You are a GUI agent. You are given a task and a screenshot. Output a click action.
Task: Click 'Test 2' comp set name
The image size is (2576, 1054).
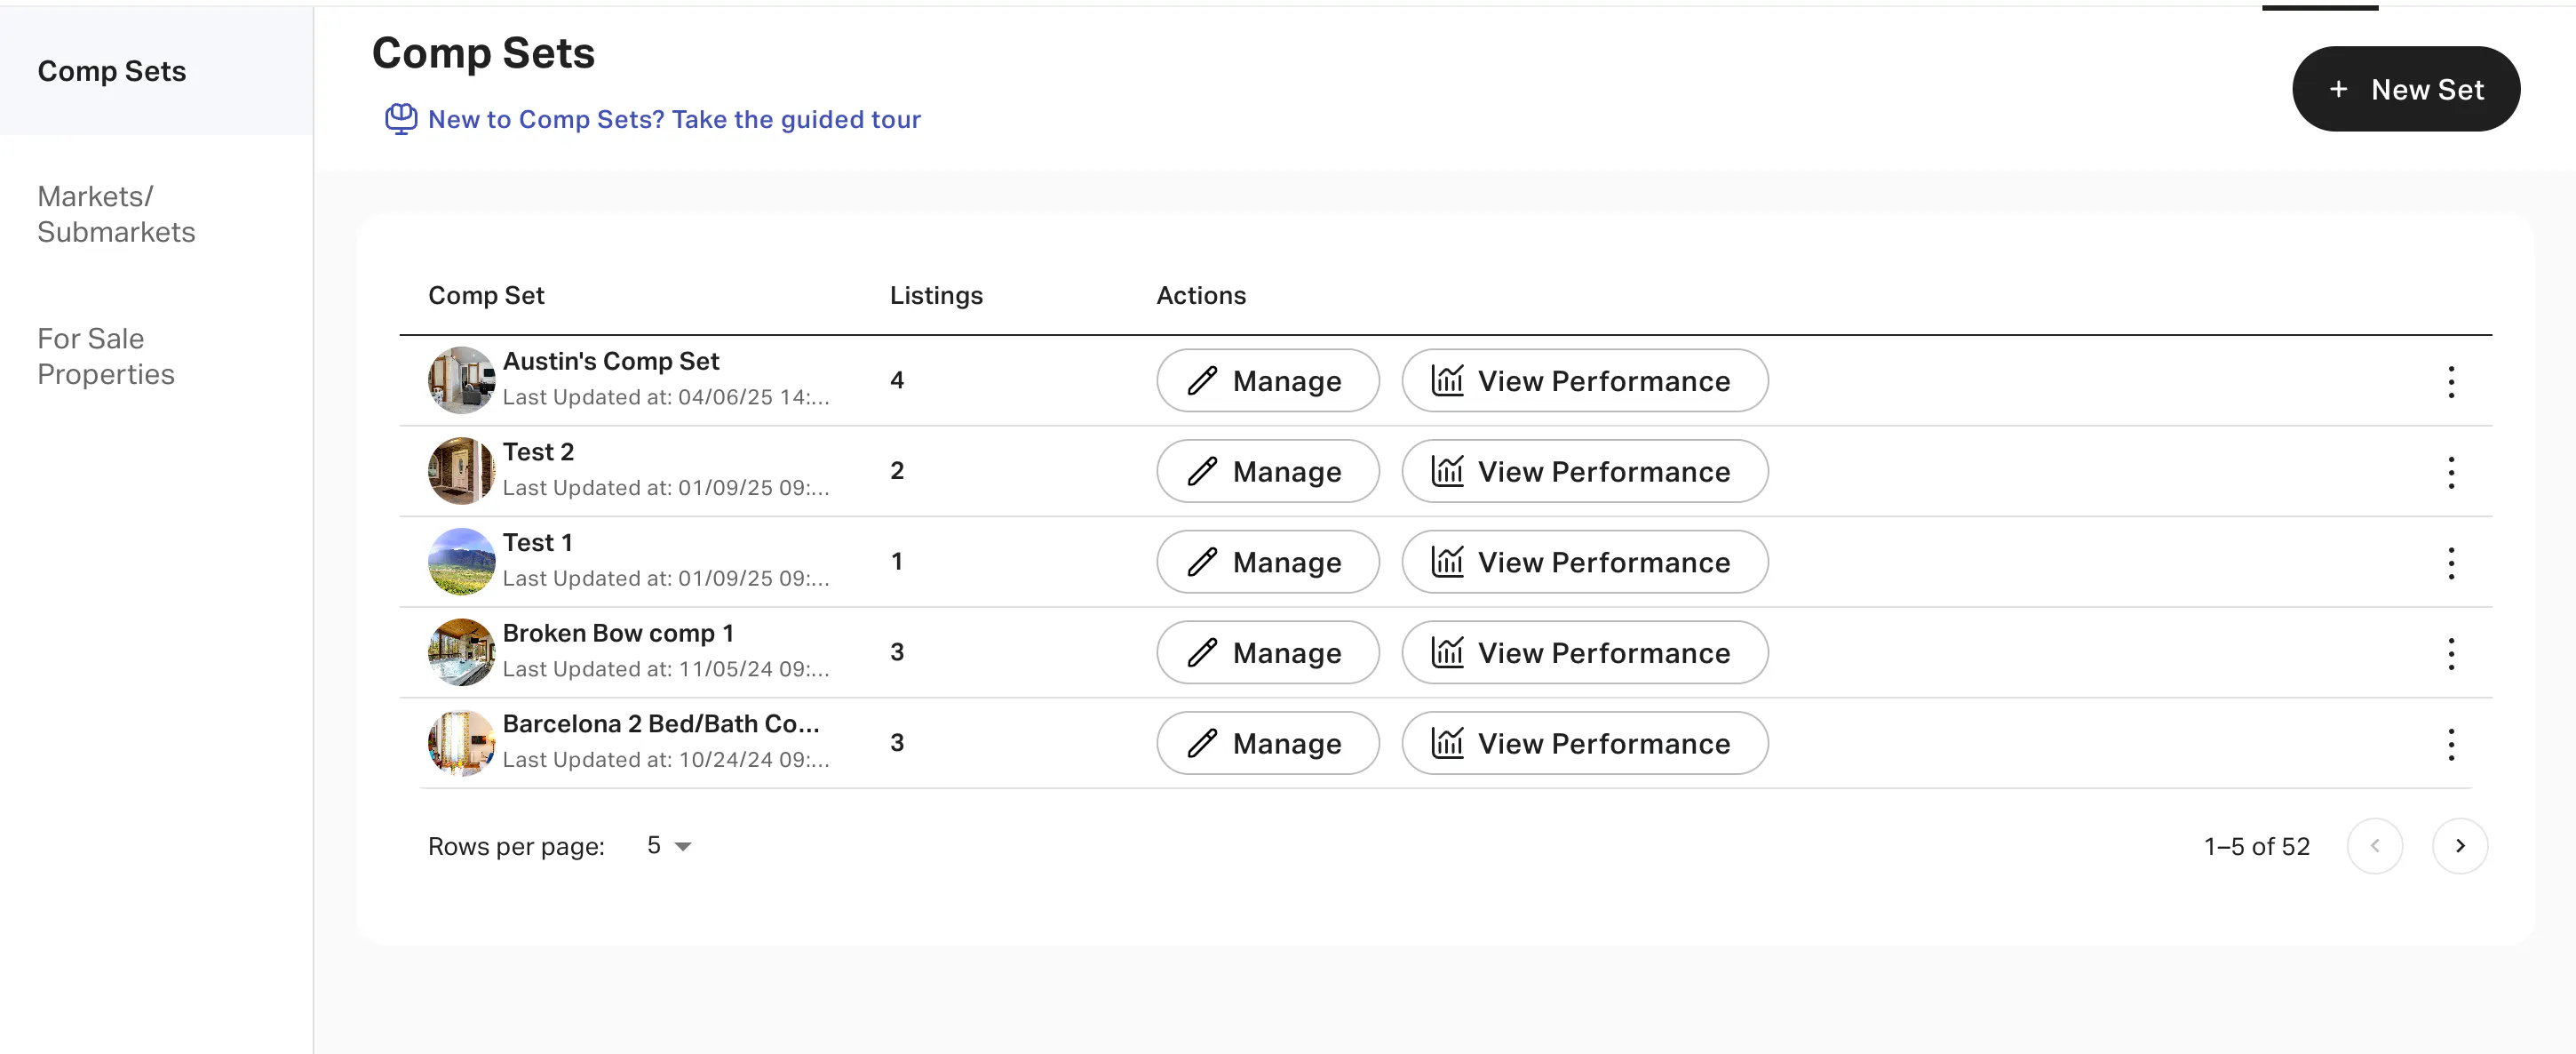538,452
